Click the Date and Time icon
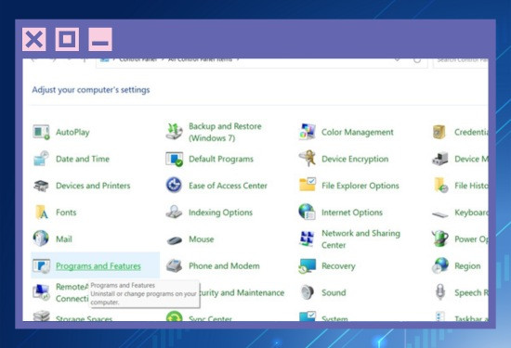Image resolution: width=511 pixels, height=348 pixels. (x=41, y=159)
